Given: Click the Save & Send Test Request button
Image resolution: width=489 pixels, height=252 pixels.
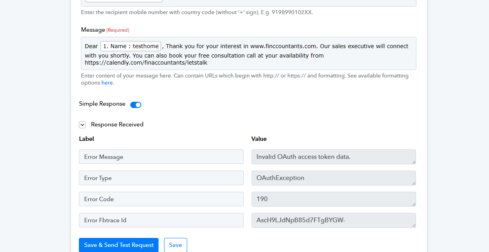Looking at the screenshot, I should 119,245.
